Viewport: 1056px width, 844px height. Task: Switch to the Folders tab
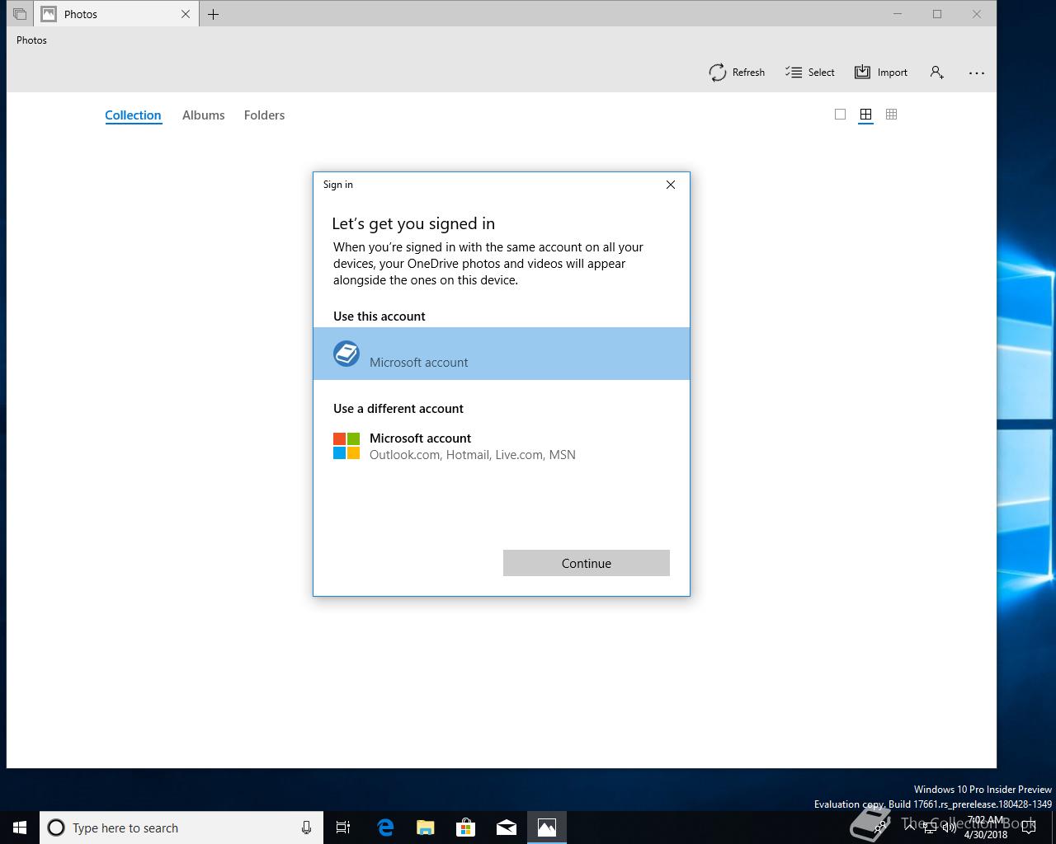coord(264,115)
